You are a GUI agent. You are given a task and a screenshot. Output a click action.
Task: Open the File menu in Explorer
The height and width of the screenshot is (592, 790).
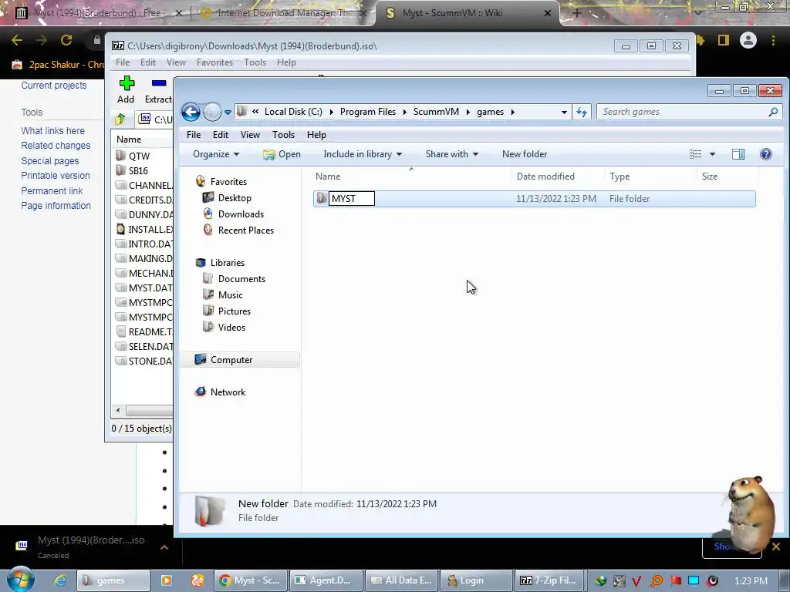(x=194, y=134)
